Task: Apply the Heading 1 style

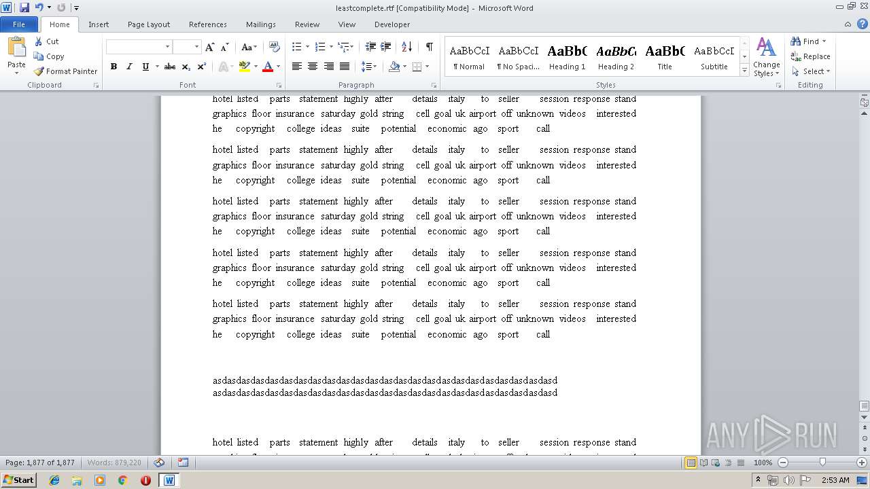Action: point(568,57)
